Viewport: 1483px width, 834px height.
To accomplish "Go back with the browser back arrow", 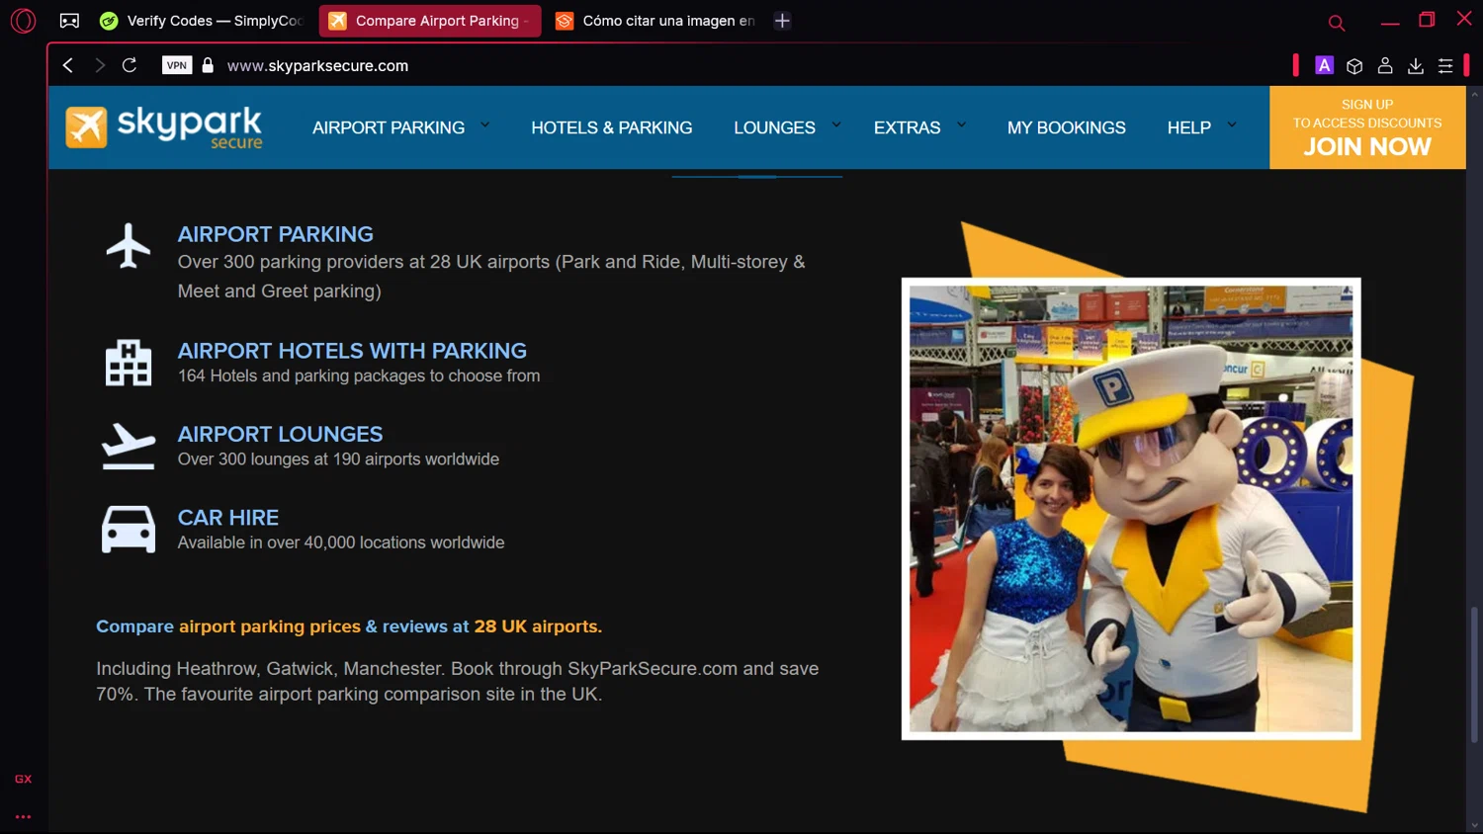I will point(68,65).
